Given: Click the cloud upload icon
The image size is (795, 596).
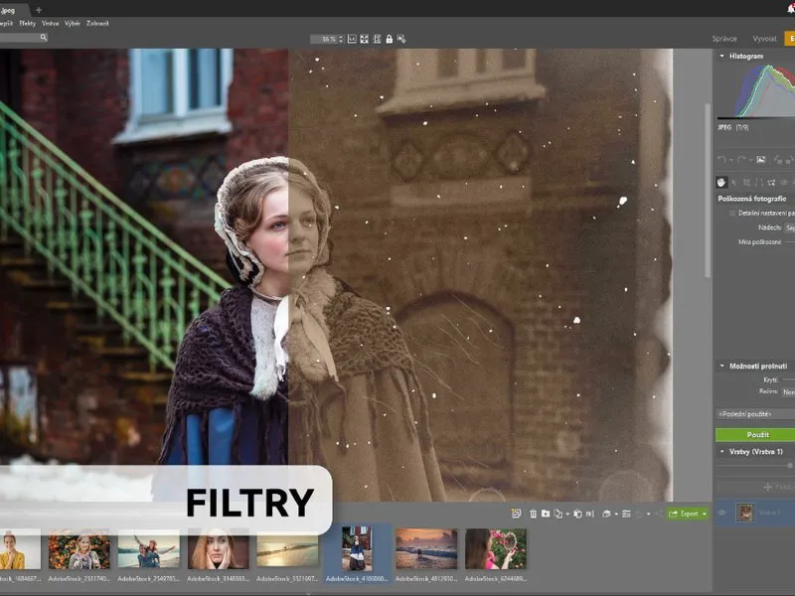Looking at the screenshot, I should point(606,514).
